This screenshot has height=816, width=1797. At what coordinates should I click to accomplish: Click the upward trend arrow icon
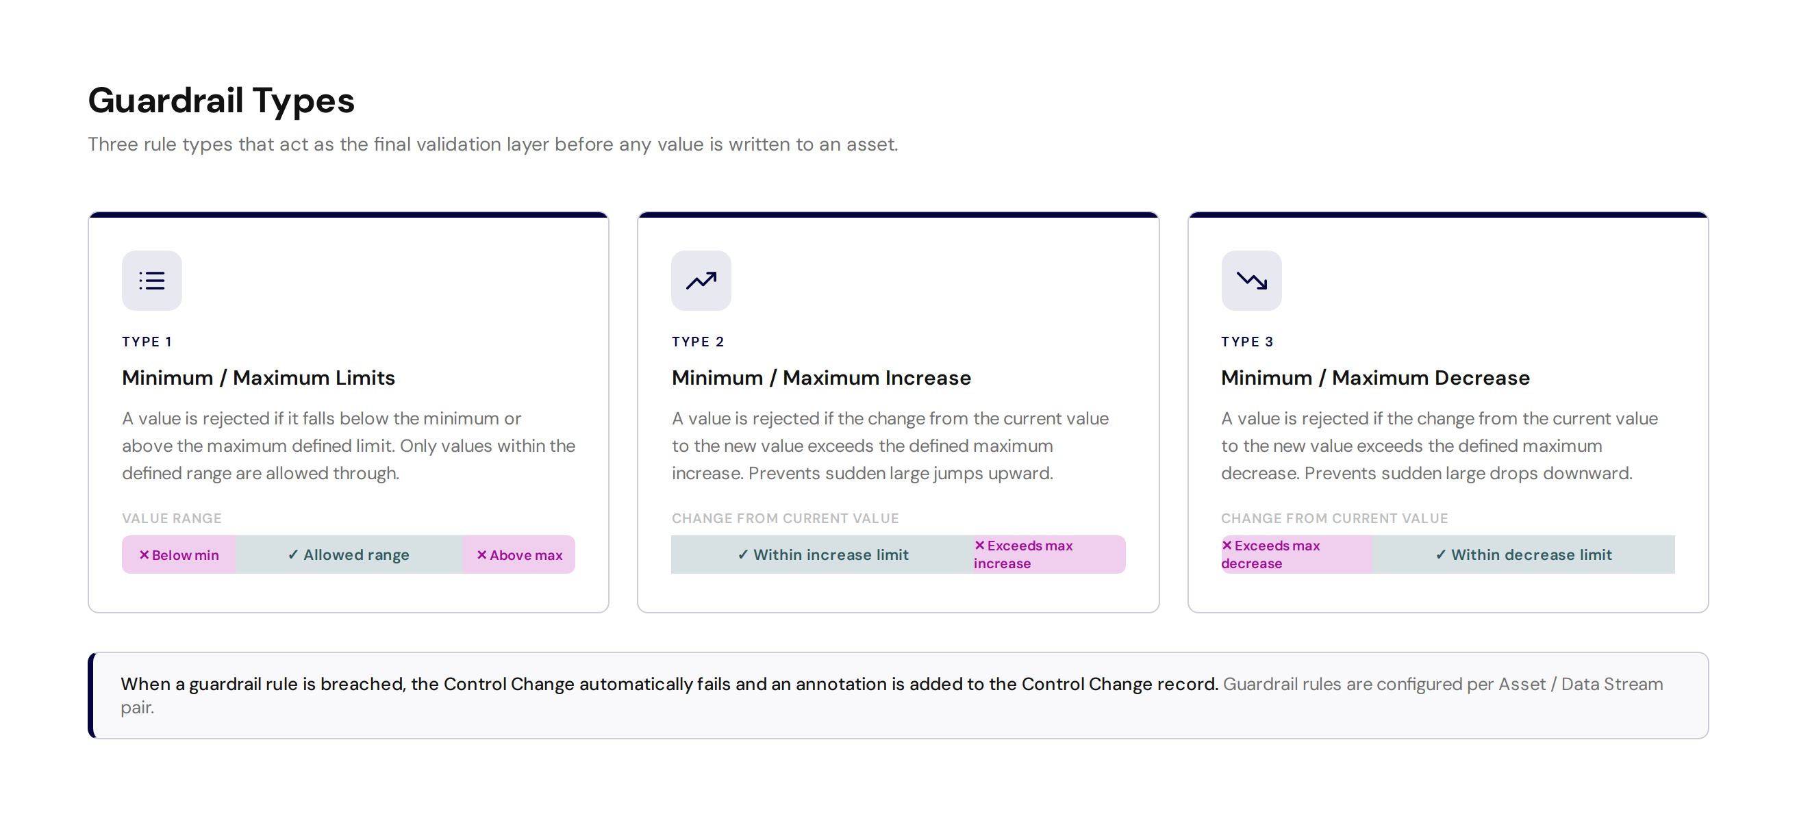[701, 281]
